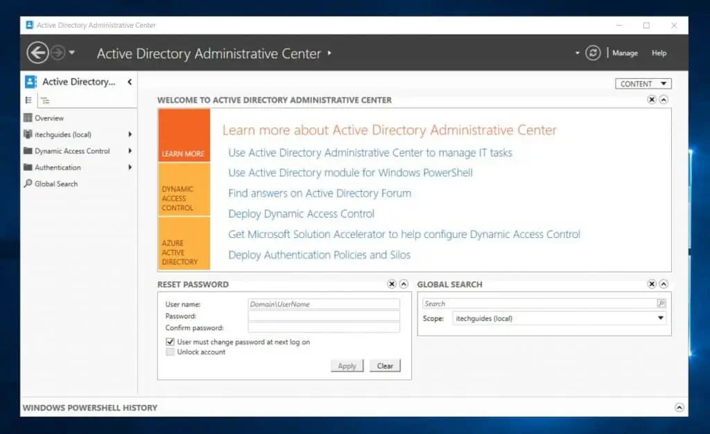Collapse the Global Search section
This screenshot has height=434, width=710.
[x=664, y=284]
